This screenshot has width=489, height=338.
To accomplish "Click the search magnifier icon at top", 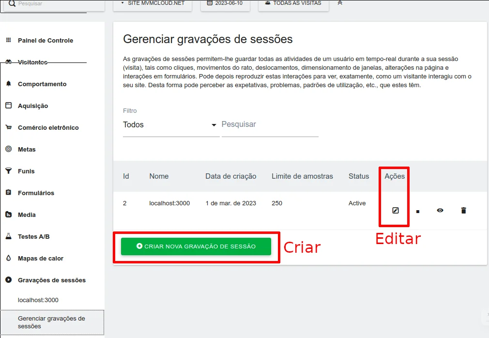I will [12, 3].
